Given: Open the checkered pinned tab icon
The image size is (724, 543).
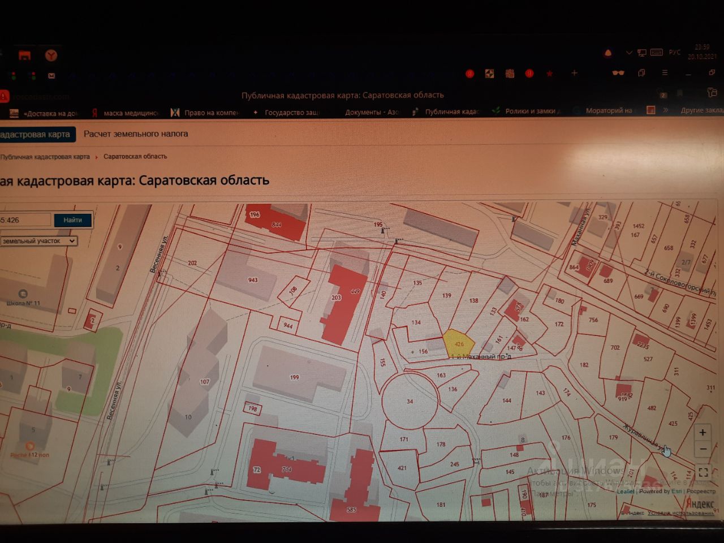Looking at the screenshot, I should (x=489, y=74).
